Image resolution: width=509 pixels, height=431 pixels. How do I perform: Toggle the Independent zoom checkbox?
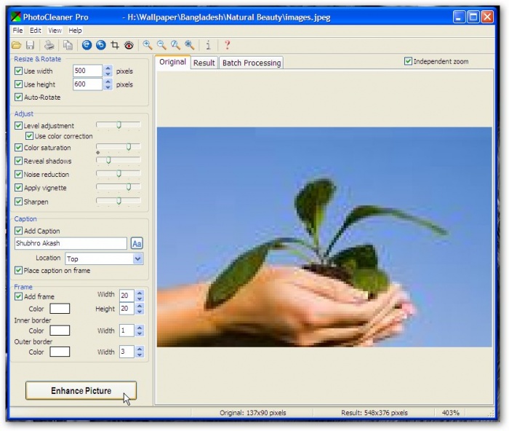click(x=408, y=62)
